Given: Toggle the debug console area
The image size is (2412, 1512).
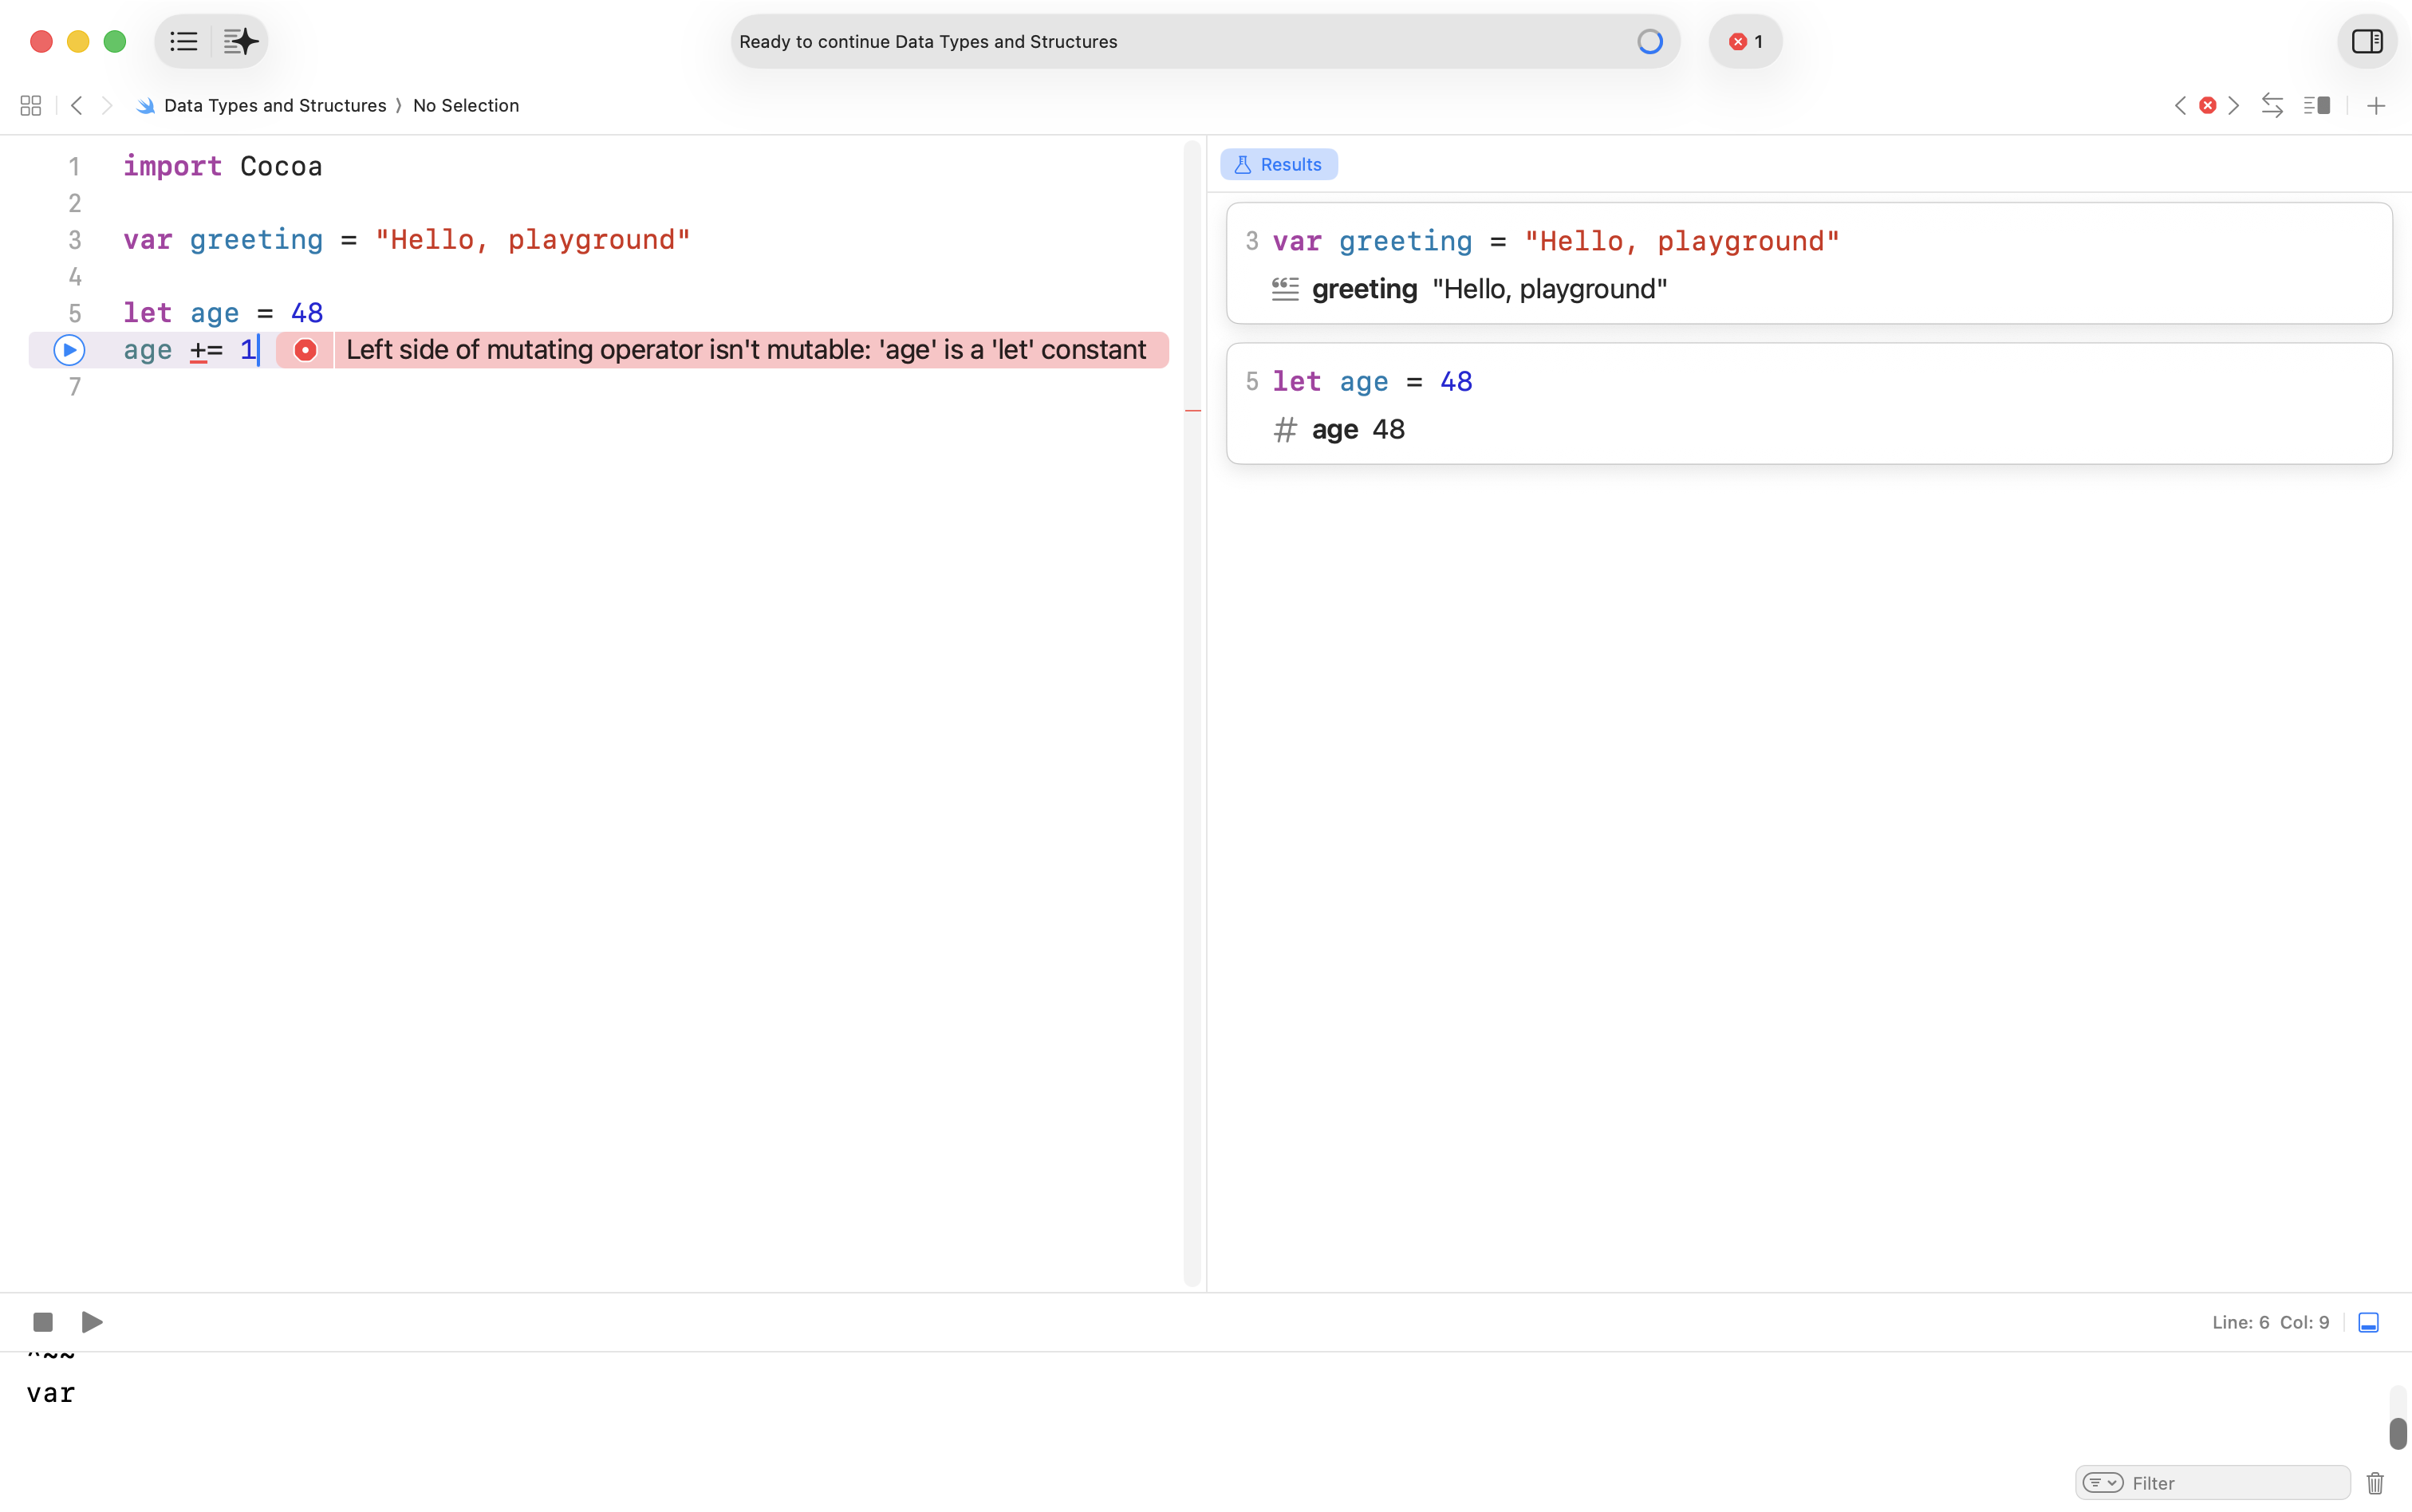Looking at the screenshot, I should tap(2368, 1322).
